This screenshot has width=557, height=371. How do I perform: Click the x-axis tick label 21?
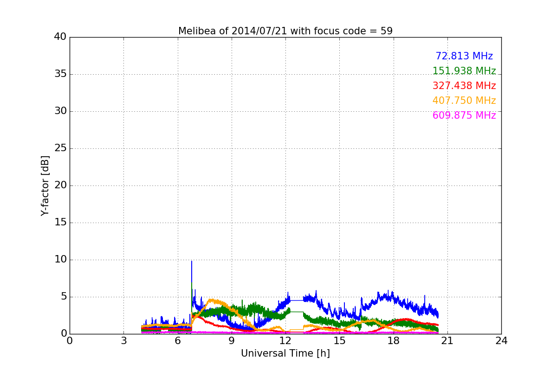[447, 340]
